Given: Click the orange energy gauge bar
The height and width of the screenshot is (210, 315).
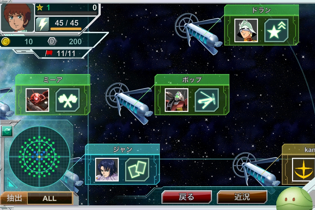Looking at the screenshot, I should 66,29.
